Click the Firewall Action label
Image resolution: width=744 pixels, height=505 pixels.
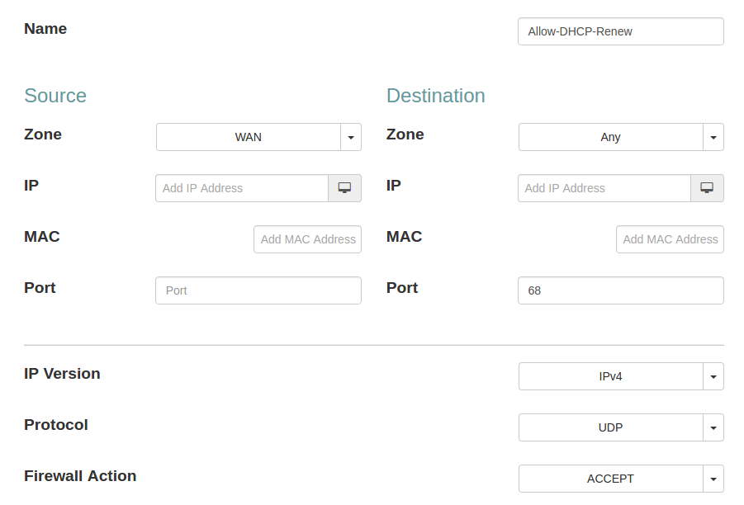coord(80,476)
